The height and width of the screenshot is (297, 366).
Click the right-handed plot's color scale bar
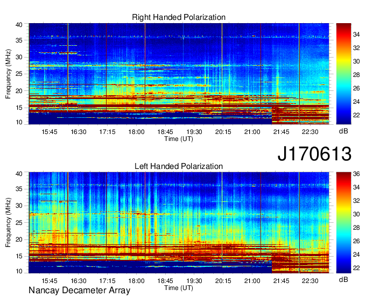pos(343,74)
